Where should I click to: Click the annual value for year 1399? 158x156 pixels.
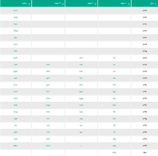coord(15,146)
